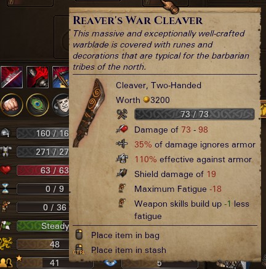Click the 63 / 63 hitpoints bar
This screenshot has width=266, height=269.
pyautogui.click(x=43, y=170)
